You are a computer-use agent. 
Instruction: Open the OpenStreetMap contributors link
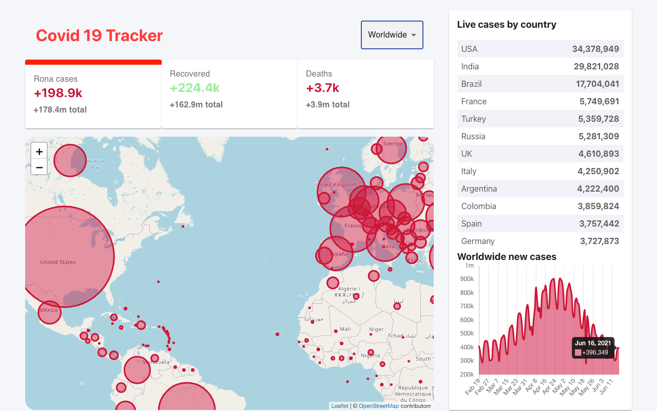click(x=379, y=406)
